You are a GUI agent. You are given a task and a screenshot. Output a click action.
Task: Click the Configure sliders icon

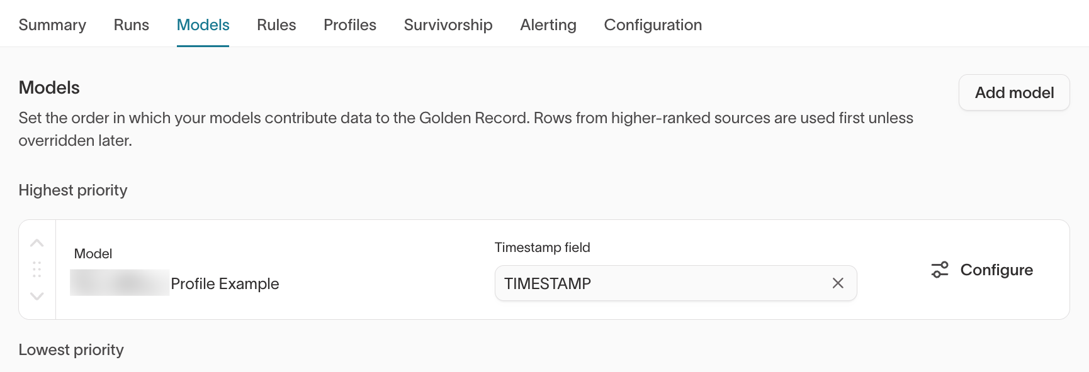pyautogui.click(x=940, y=270)
